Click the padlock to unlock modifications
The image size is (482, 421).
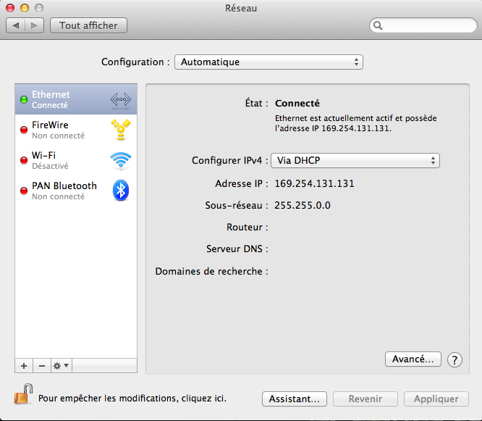[x=23, y=396]
